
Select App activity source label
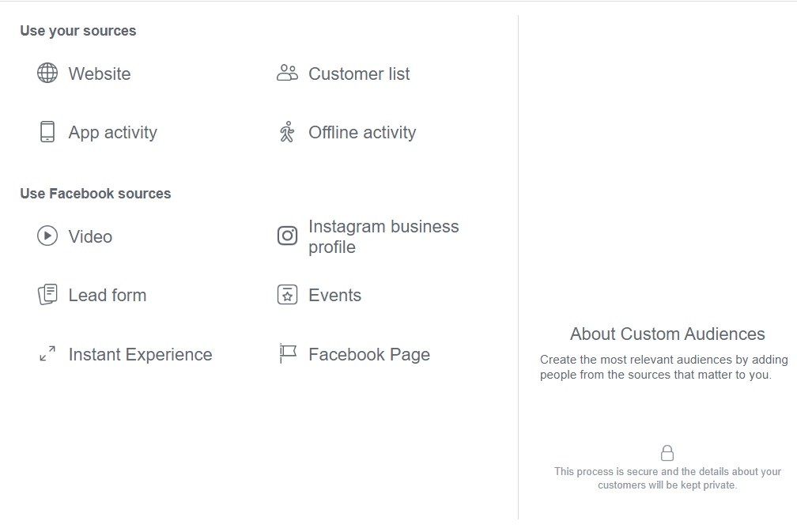tap(113, 132)
